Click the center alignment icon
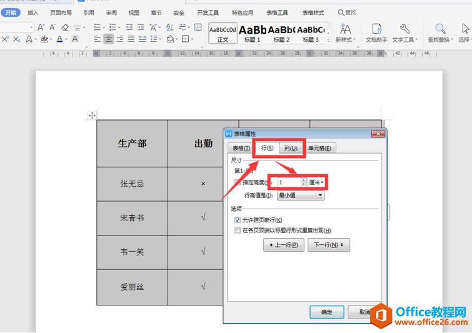Image resolution: width=472 pixels, height=333 pixels. 109,39
